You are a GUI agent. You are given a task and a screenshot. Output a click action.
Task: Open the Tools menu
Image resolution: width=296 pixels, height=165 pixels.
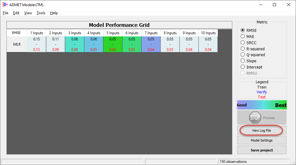(x=41, y=13)
